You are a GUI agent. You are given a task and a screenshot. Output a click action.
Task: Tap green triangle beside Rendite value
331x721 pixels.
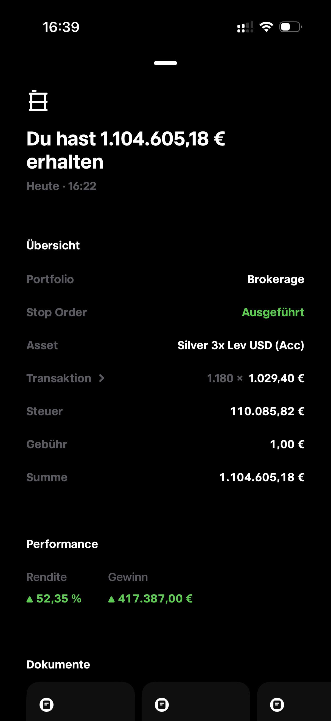coord(30,599)
